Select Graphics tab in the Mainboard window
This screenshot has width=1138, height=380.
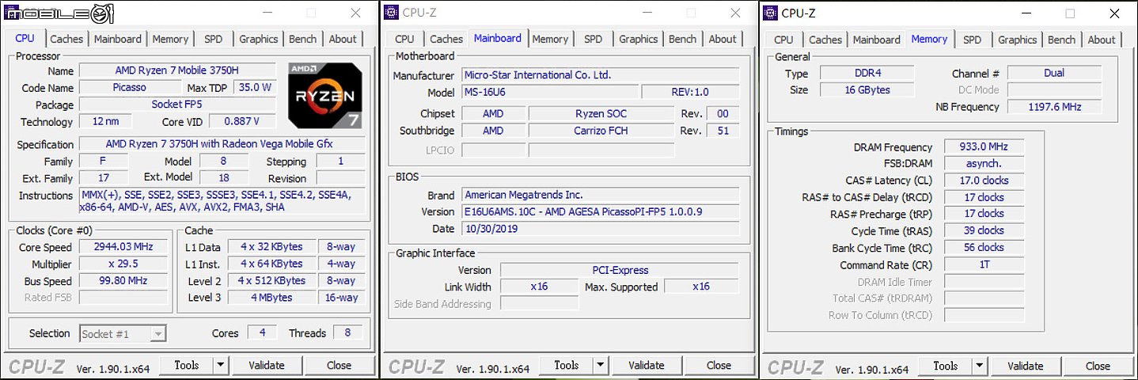(639, 39)
